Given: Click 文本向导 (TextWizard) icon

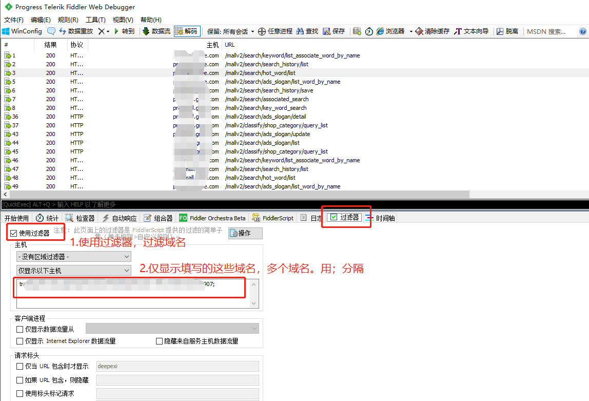Looking at the screenshot, I should 458,31.
